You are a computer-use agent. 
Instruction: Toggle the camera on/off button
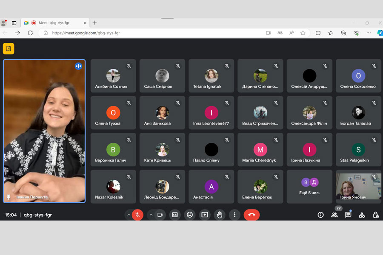click(x=160, y=215)
